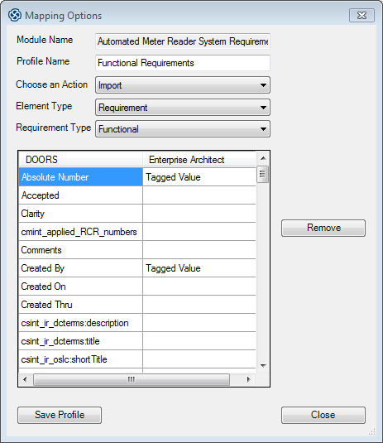This screenshot has height=443, width=383.
Task: Select the Accepted attribute row
Action: [x=137, y=195]
